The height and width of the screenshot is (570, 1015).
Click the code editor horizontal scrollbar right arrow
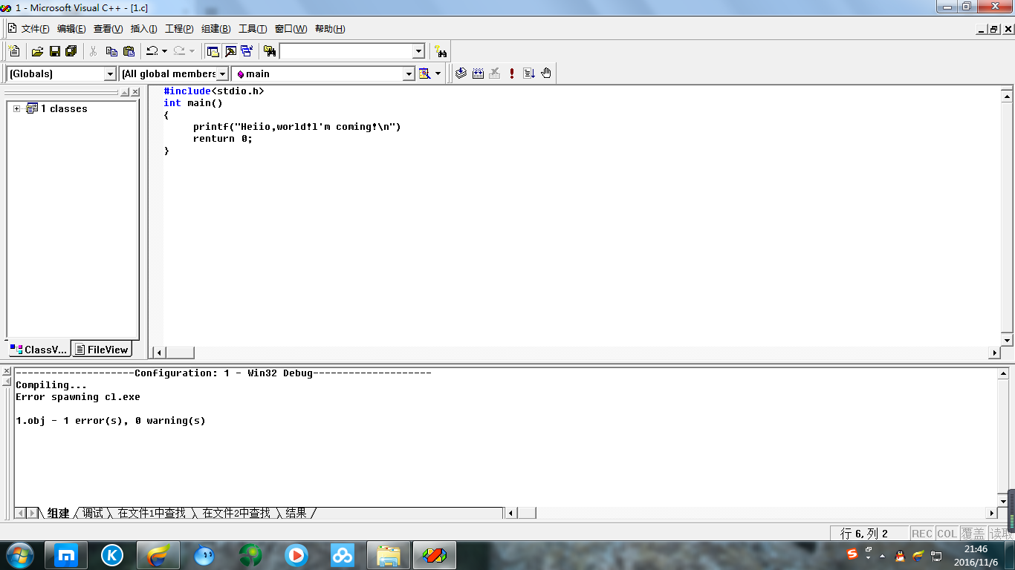(995, 353)
